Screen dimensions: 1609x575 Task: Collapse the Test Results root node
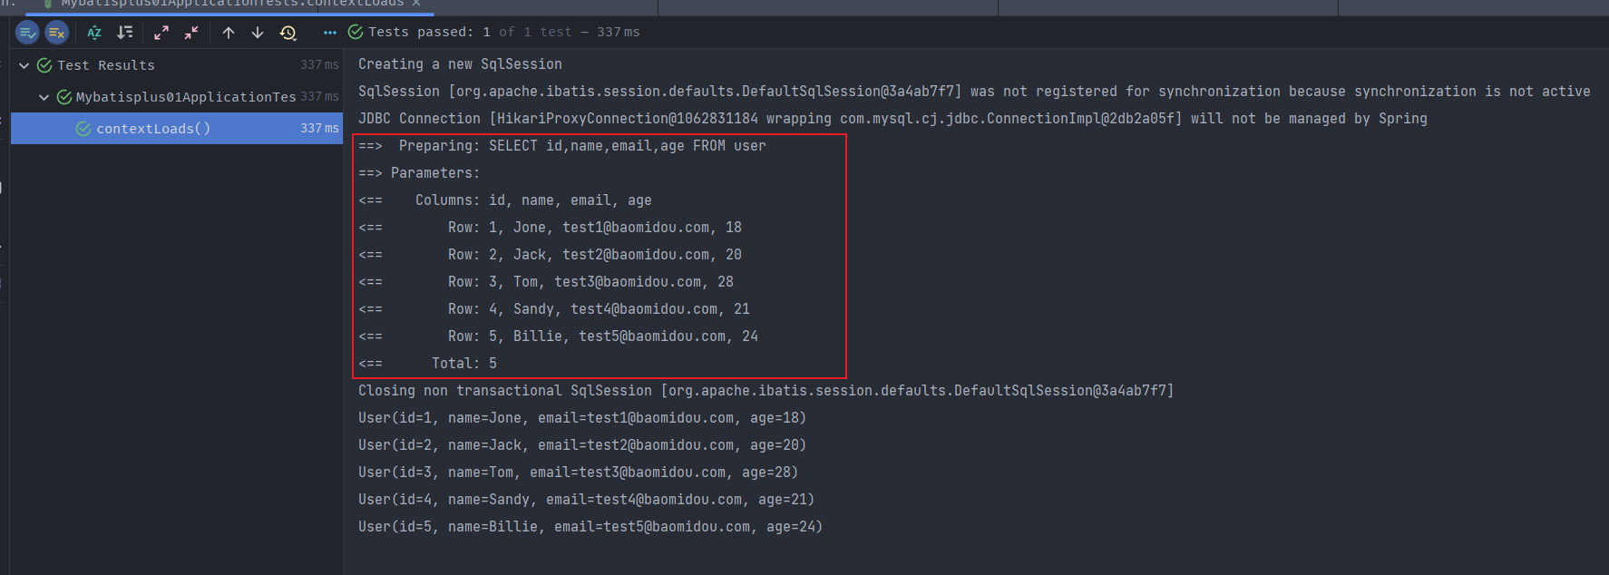24,65
